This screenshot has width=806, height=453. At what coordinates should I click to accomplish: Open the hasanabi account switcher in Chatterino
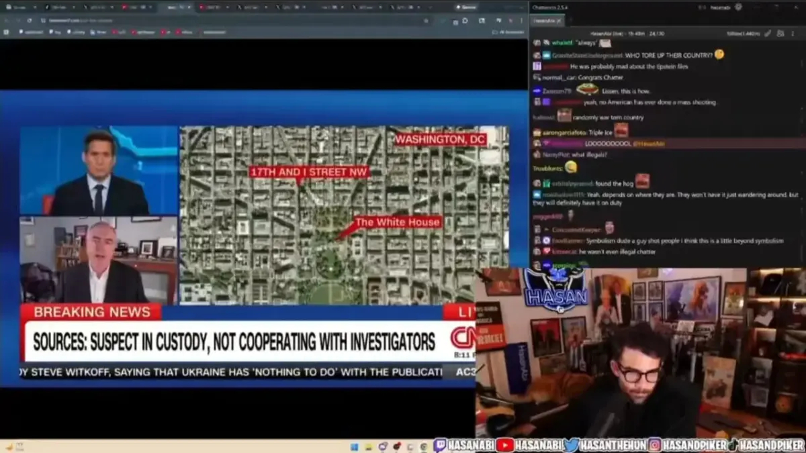(x=720, y=7)
